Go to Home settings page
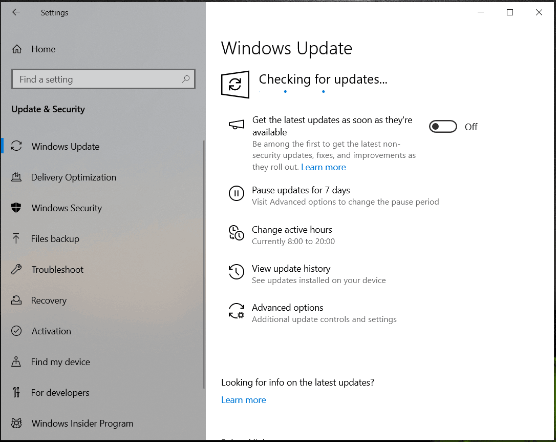This screenshot has height=442, width=556. tap(43, 49)
